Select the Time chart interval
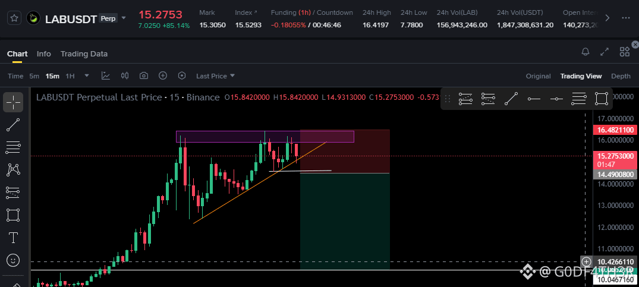The width and height of the screenshot is (639, 287). click(x=15, y=76)
